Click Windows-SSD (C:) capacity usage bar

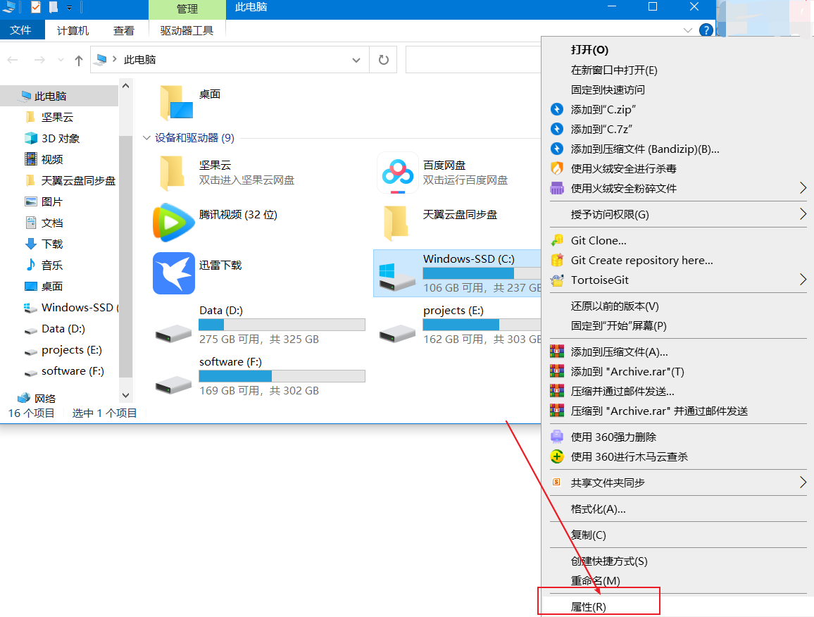click(x=482, y=273)
